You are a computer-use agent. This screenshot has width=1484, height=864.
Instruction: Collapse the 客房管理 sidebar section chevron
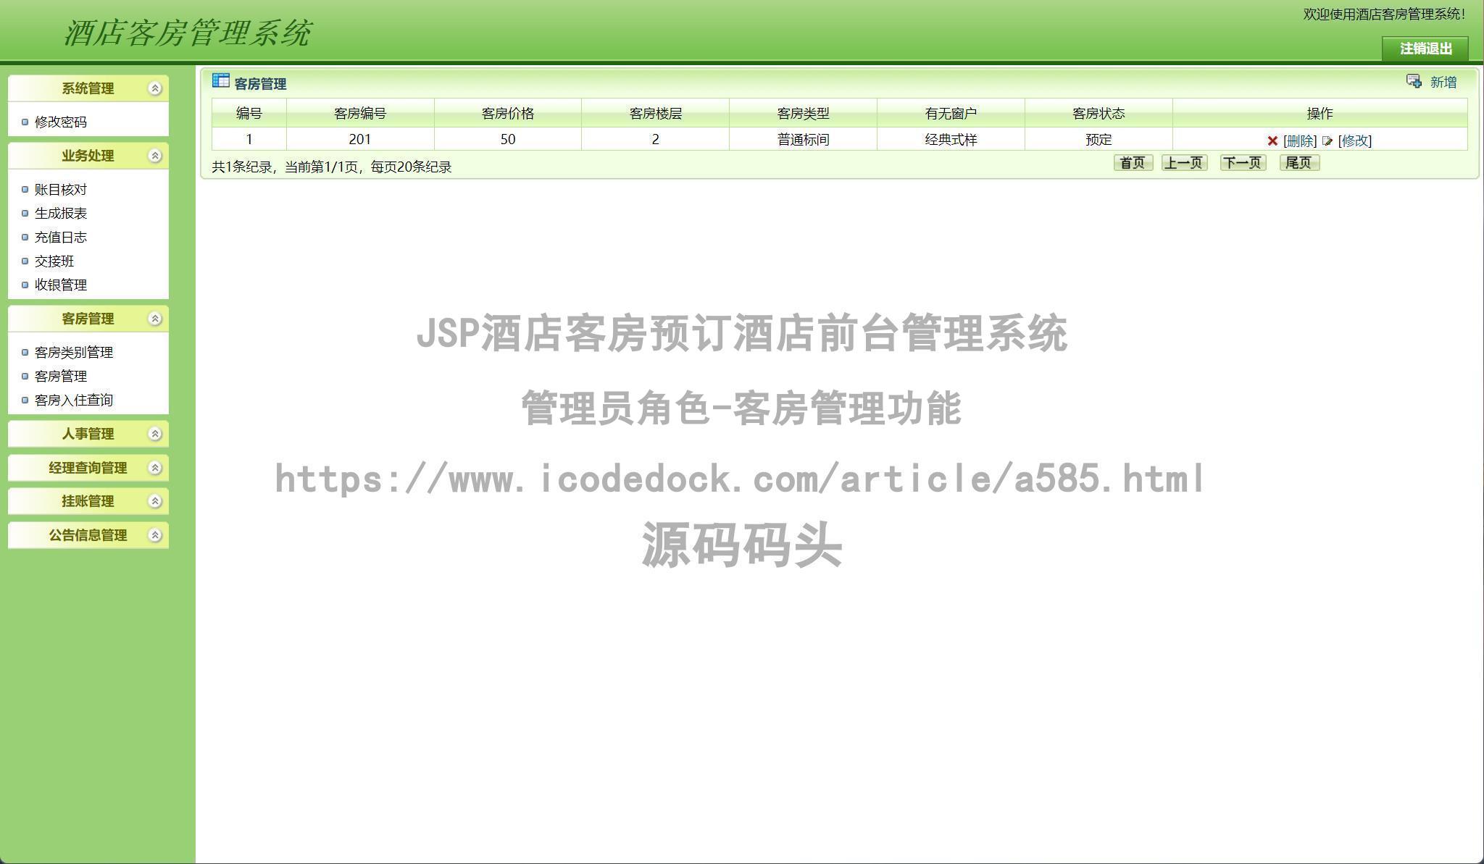154,318
